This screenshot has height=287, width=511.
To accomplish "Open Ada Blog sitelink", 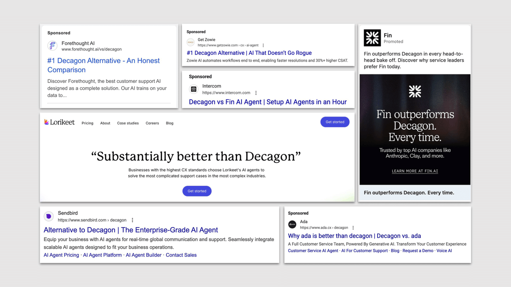I will click(x=395, y=251).
